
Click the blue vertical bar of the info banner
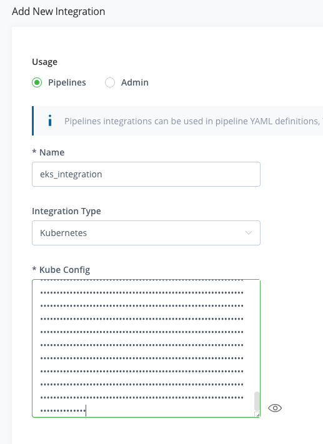(33, 121)
